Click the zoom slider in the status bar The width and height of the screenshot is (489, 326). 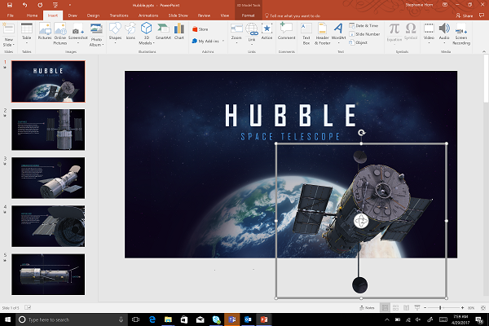pyautogui.click(x=440, y=308)
